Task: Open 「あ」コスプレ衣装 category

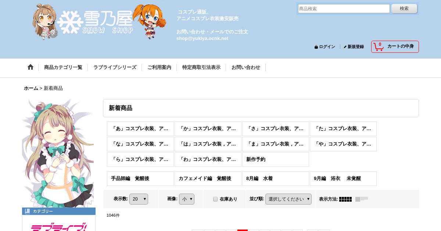Action: point(140,129)
